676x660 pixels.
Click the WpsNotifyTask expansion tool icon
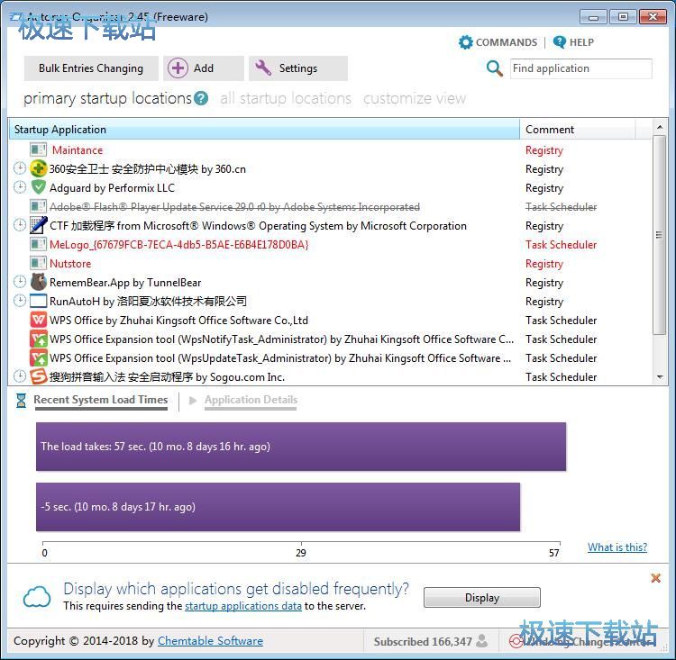coord(39,339)
